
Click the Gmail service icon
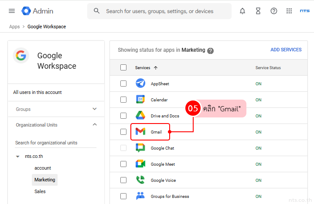pos(140,132)
